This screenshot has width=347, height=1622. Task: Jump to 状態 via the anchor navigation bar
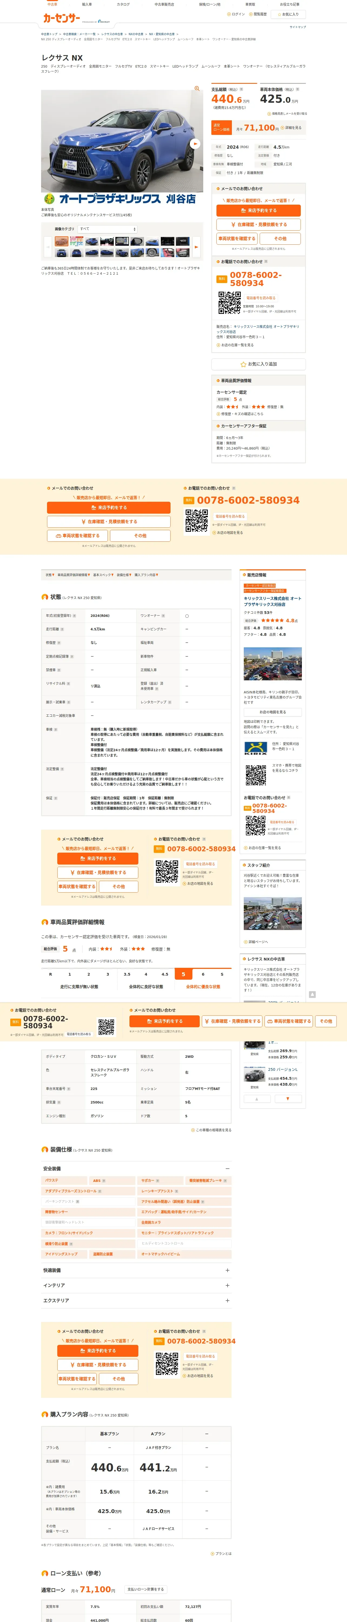click(50, 575)
